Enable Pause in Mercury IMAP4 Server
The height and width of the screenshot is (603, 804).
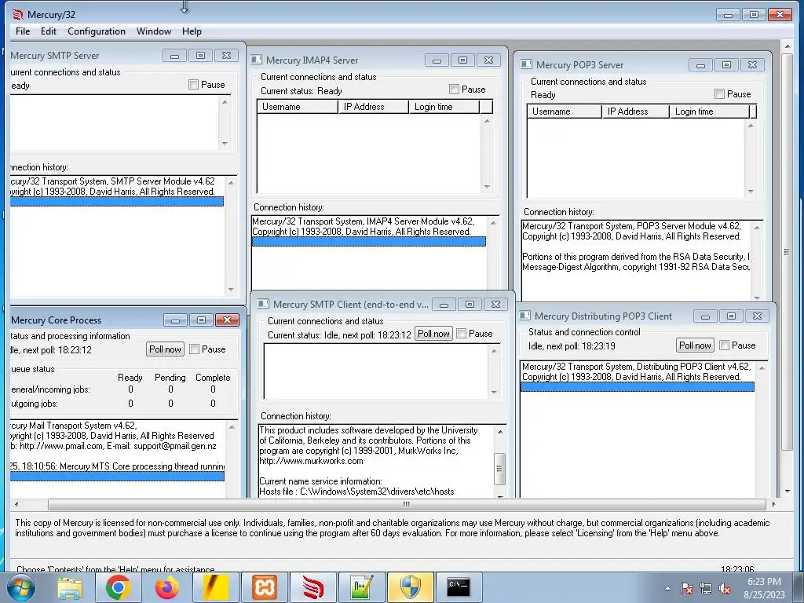click(454, 90)
